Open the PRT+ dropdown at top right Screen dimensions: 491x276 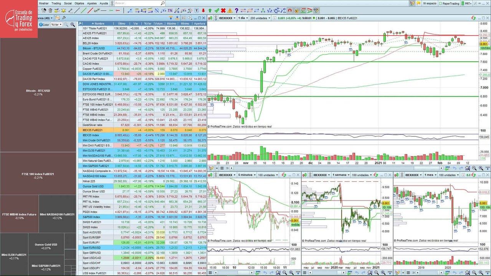[x=467, y=3]
